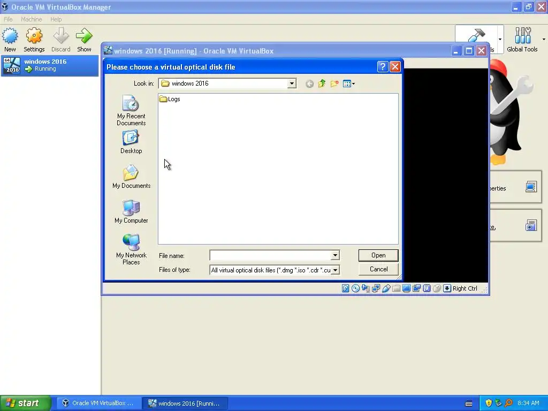
Task: Create new folder icon in dialog
Action: 334,83
